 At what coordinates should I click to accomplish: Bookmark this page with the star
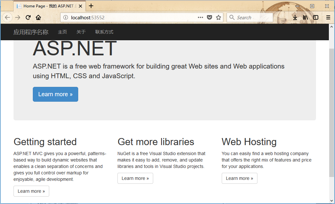tap(219, 18)
